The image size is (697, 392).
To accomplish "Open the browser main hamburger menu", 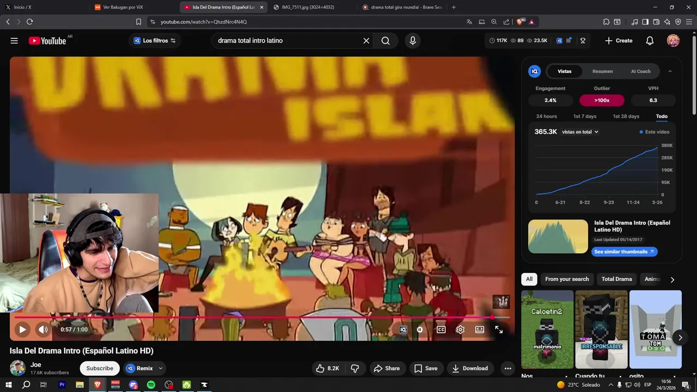I will point(689,22).
